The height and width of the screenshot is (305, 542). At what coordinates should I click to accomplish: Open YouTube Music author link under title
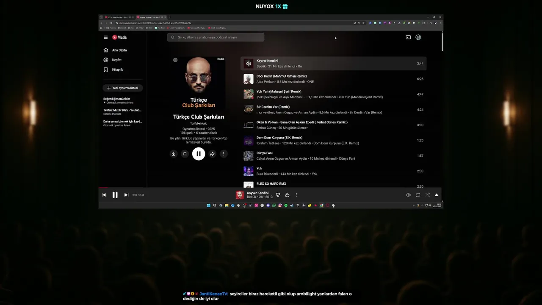pyautogui.click(x=199, y=123)
